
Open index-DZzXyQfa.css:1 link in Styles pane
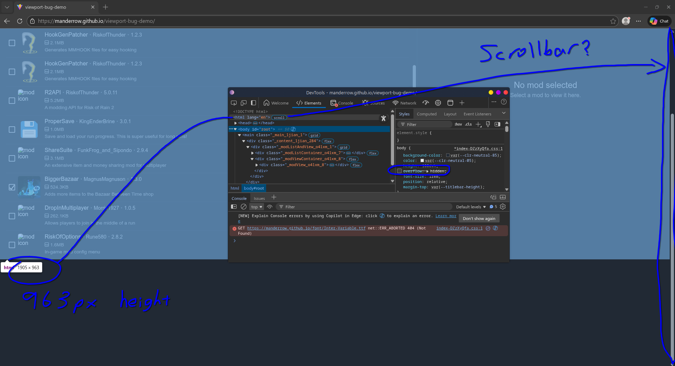pyautogui.click(x=478, y=149)
